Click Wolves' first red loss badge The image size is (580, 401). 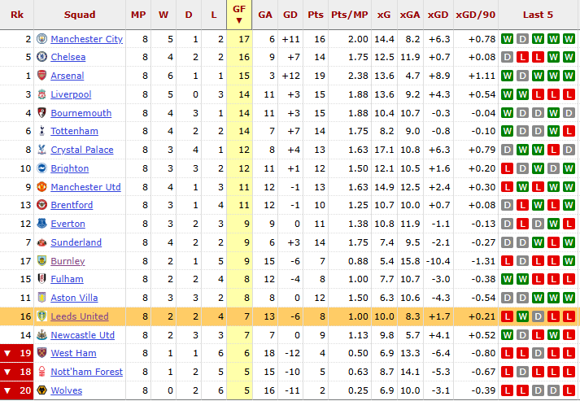coord(523,390)
